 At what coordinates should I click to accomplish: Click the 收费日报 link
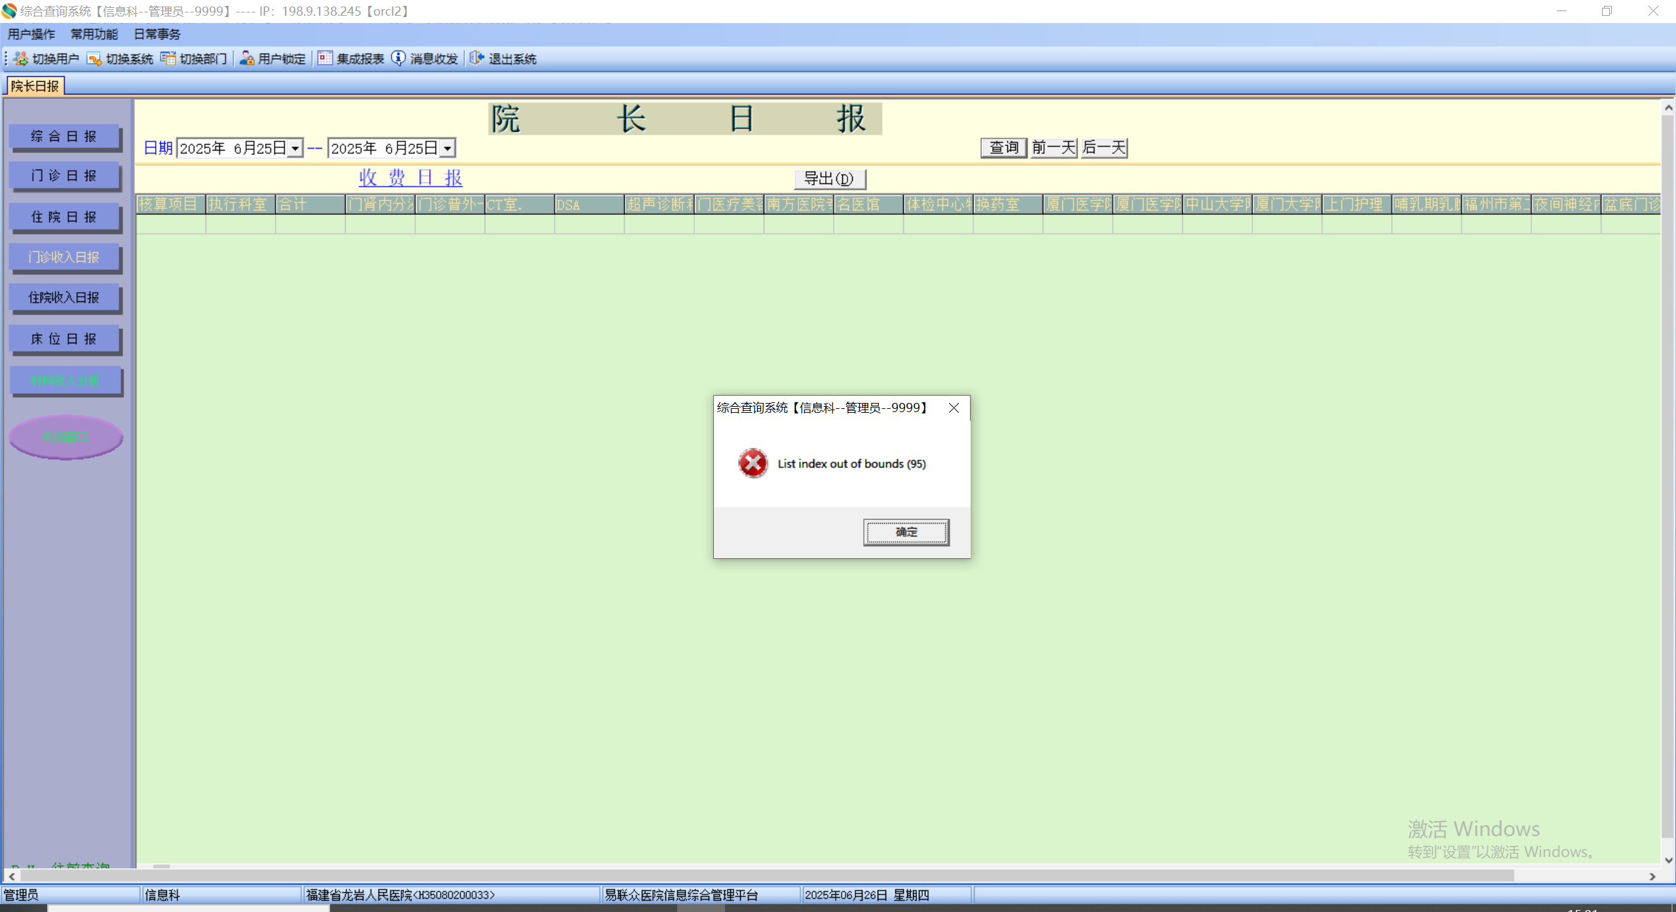tap(411, 178)
